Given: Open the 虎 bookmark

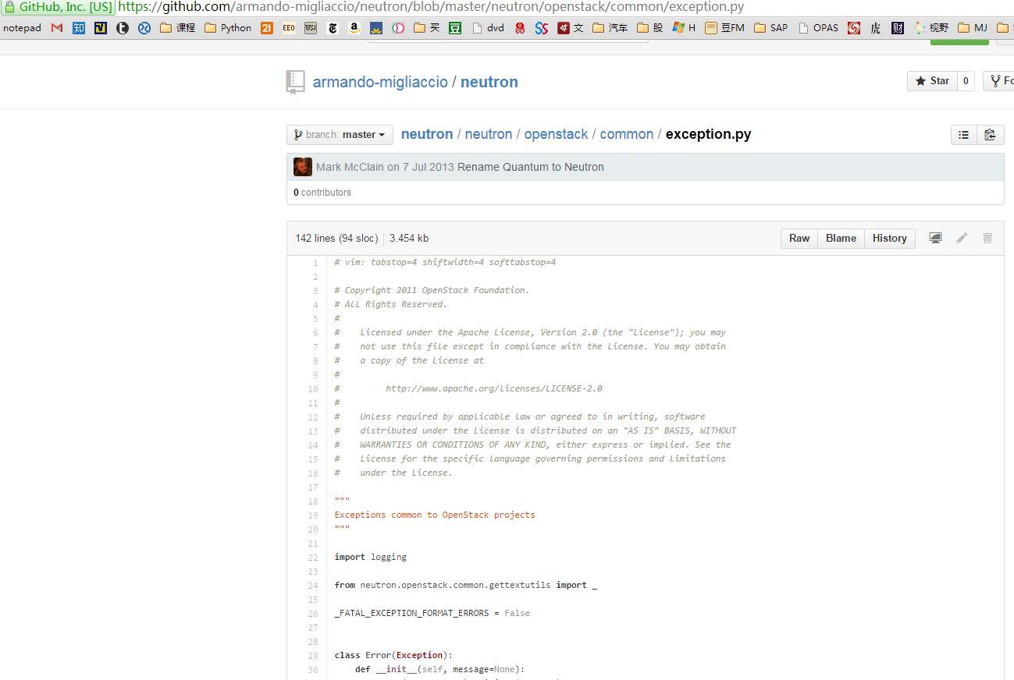Looking at the screenshot, I should tap(875, 28).
